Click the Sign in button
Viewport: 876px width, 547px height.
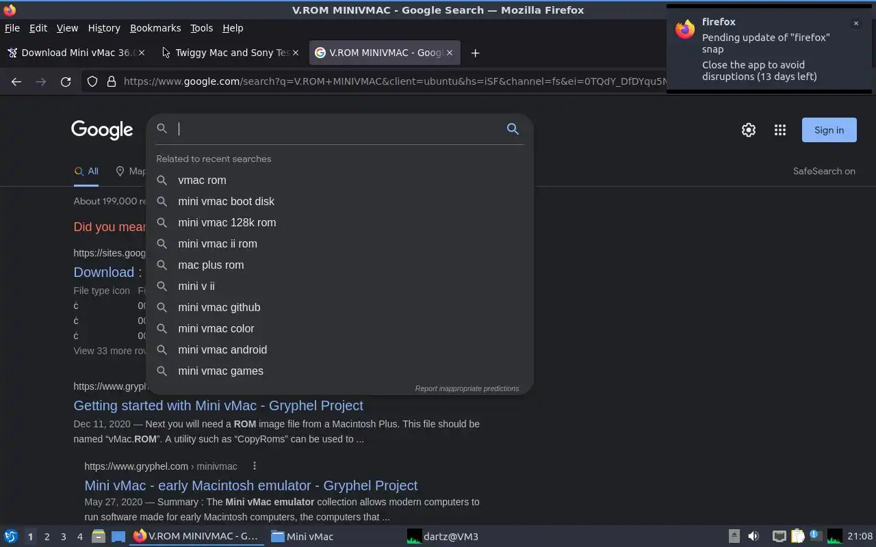point(829,130)
